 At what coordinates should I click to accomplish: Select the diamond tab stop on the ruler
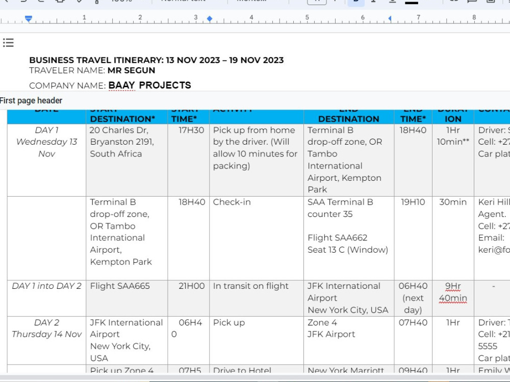click(210, 19)
